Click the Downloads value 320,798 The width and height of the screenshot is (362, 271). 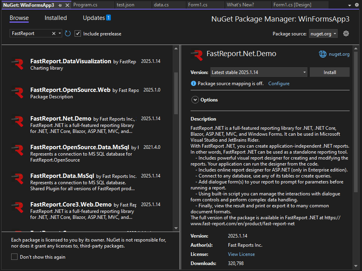click(236, 263)
